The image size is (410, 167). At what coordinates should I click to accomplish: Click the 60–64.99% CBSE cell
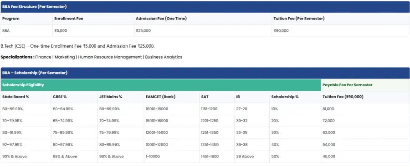(x=74, y=109)
